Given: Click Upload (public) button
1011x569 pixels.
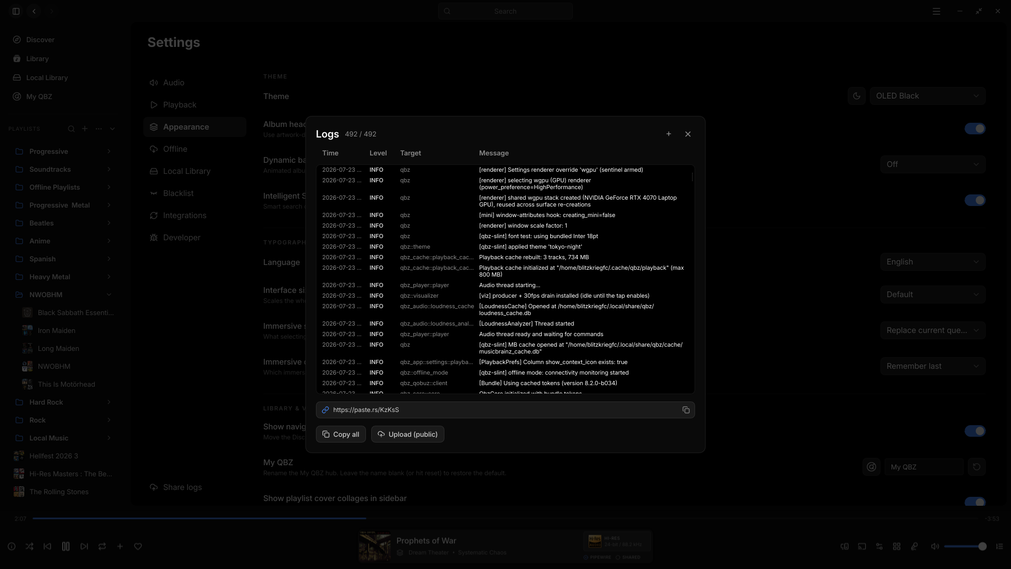Looking at the screenshot, I should coord(408,434).
